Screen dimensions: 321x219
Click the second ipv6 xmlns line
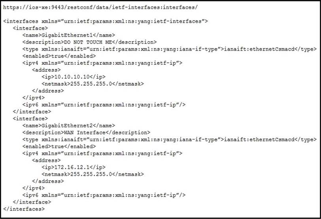(104, 195)
